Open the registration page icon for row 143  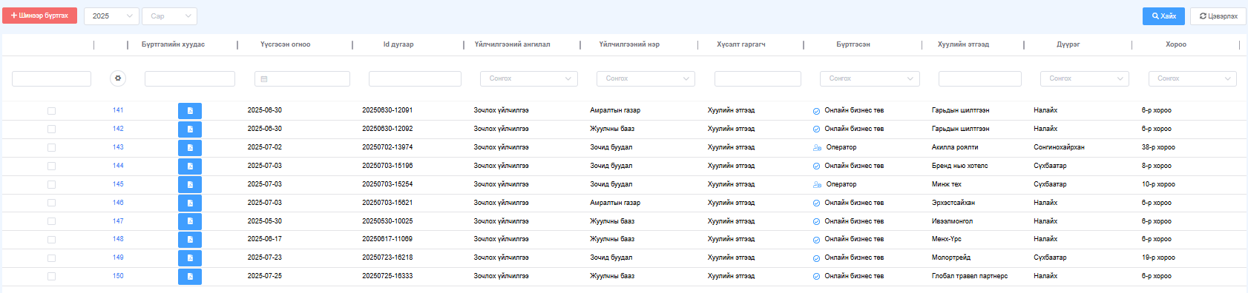tap(190, 148)
